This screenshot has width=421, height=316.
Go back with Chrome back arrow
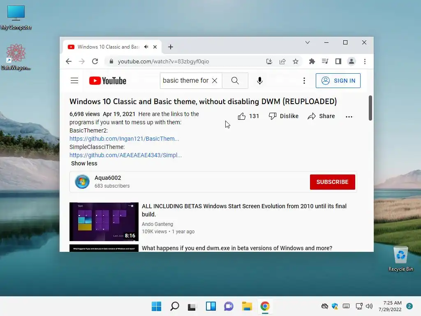tap(69, 62)
